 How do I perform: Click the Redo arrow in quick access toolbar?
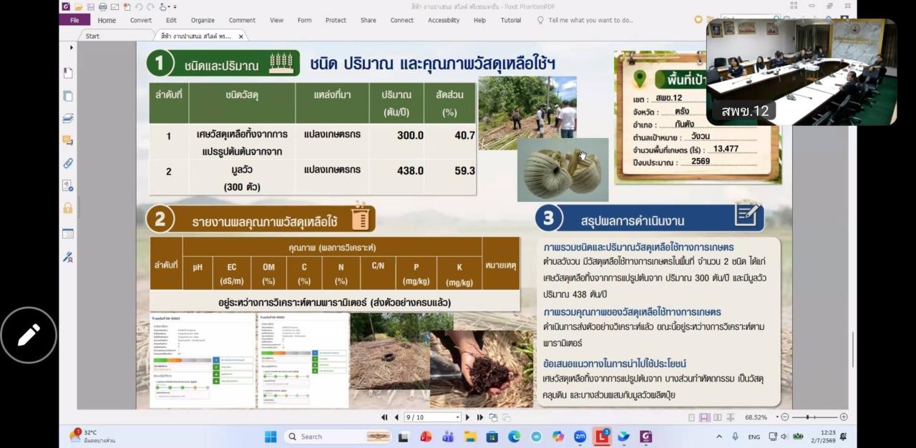[x=150, y=6]
